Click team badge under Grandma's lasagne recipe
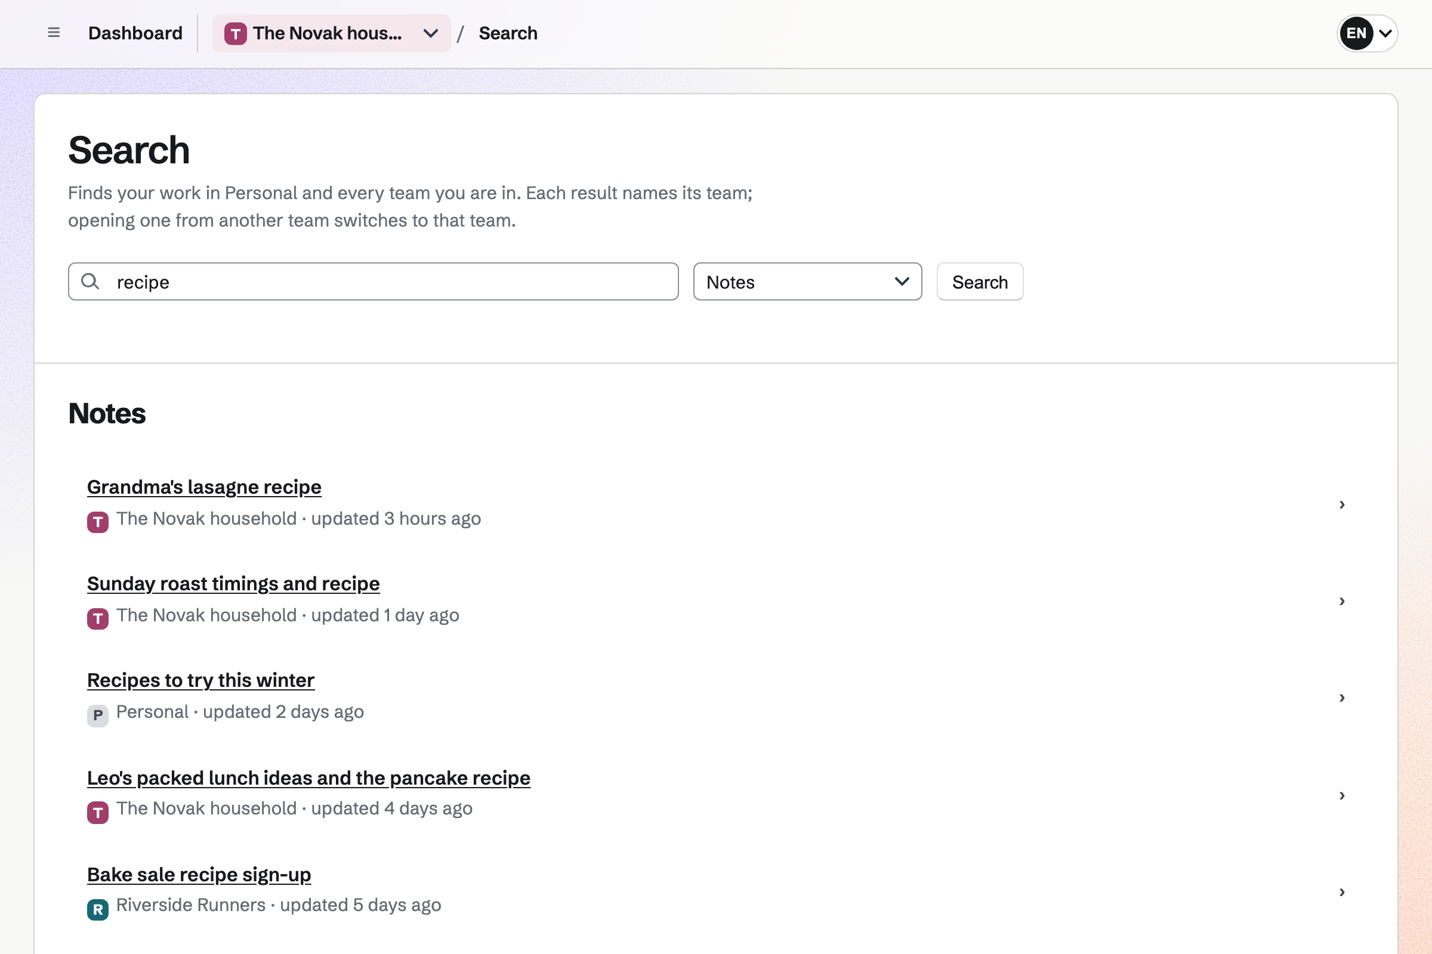The image size is (1432, 954). point(97,522)
